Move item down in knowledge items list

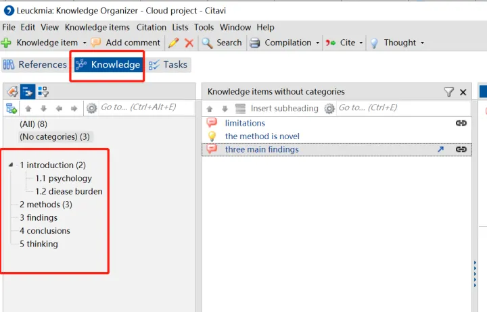(225, 109)
